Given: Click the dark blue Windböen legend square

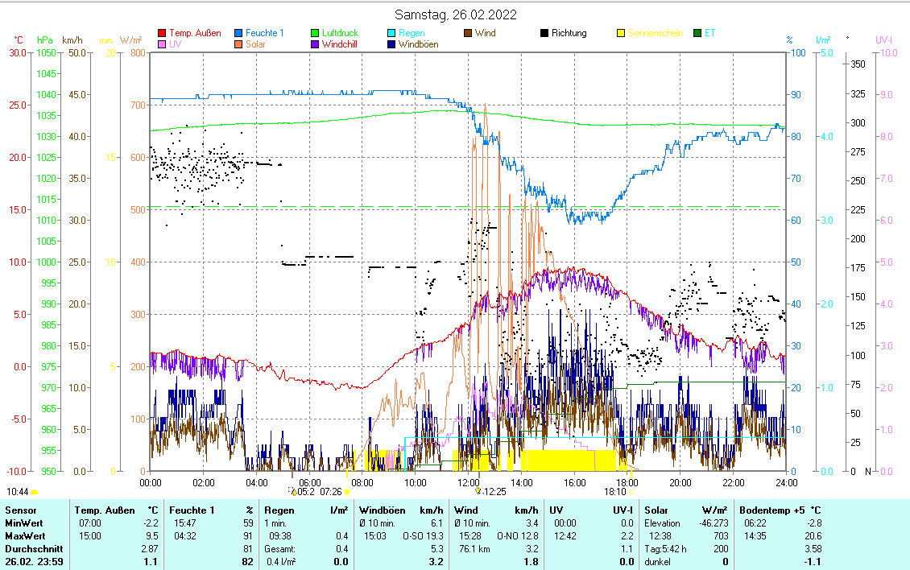Looking at the screenshot, I should [x=391, y=45].
